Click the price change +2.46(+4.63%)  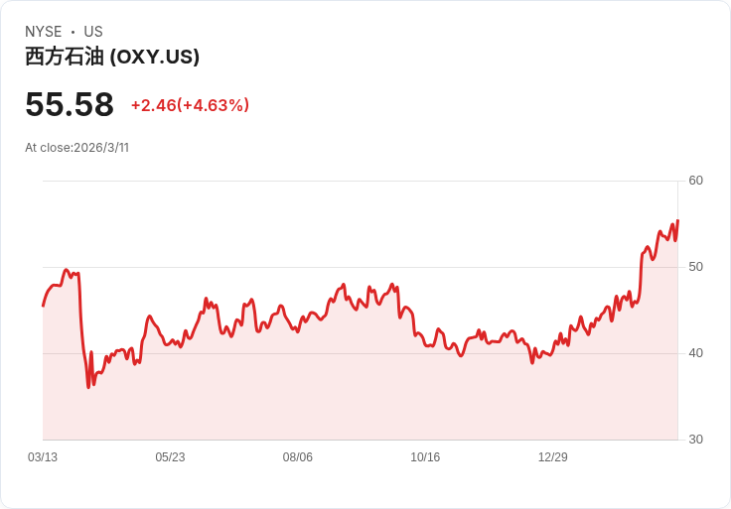190,105
